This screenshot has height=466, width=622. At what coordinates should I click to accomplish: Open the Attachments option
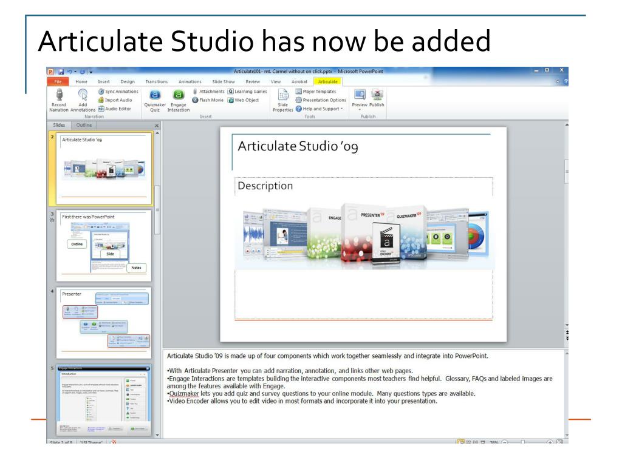click(x=209, y=92)
